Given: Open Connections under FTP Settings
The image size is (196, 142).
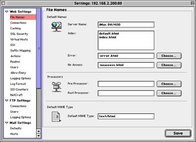Looking at the screenshot, I should coord(18,106).
